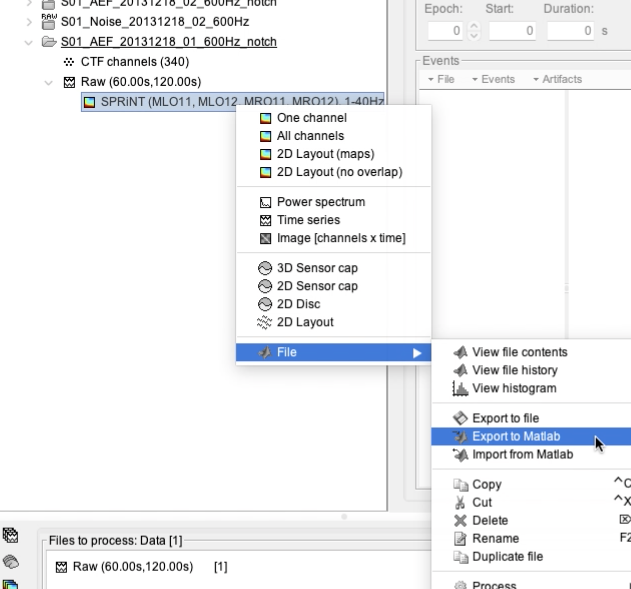This screenshot has width=631, height=589.
Task: Click the View histogram icon
Action: coord(460,388)
